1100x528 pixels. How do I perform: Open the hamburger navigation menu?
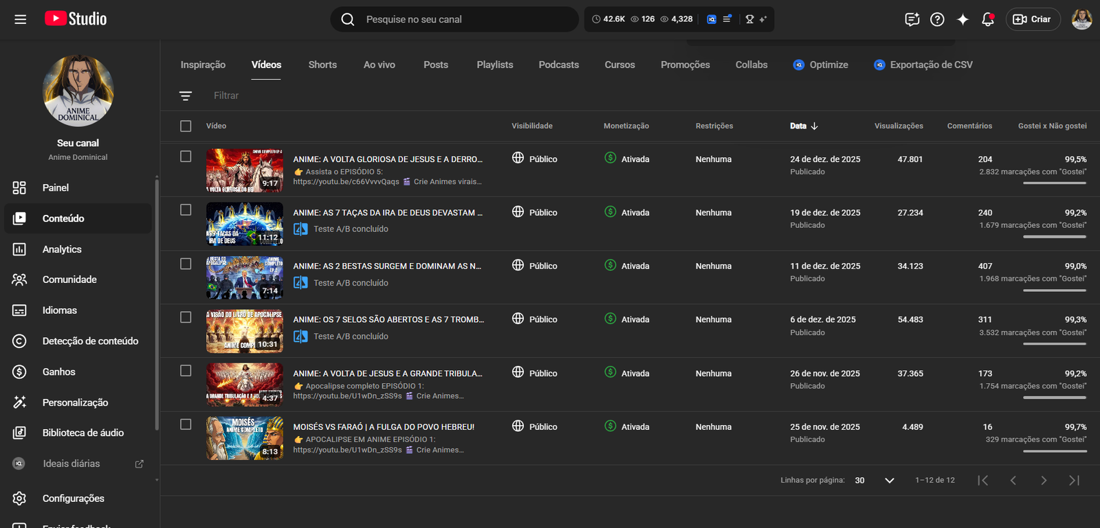[21, 19]
